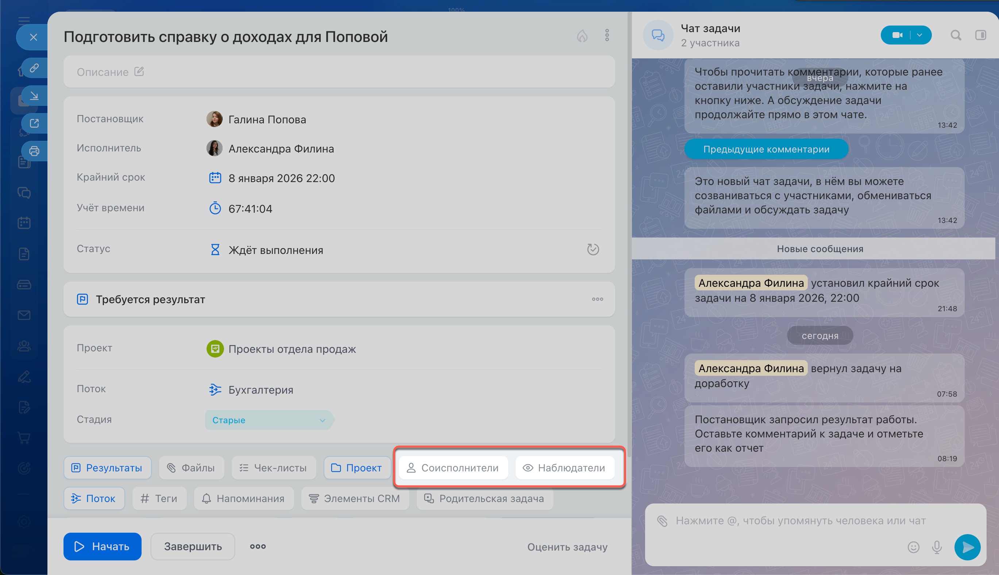Open the Файлы section
Screen dimensions: 999x575
[x=191, y=468]
